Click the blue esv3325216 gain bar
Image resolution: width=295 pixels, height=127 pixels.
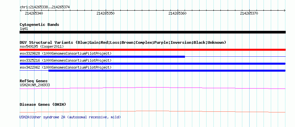point(152,64)
